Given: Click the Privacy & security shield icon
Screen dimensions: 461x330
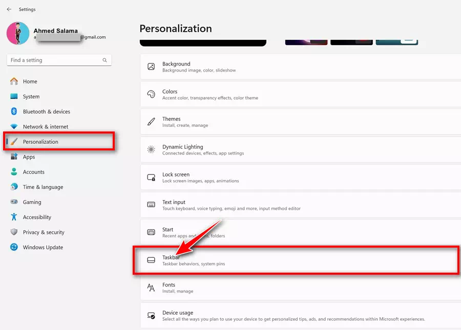Looking at the screenshot, I should pyautogui.click(x=14, y=232).
